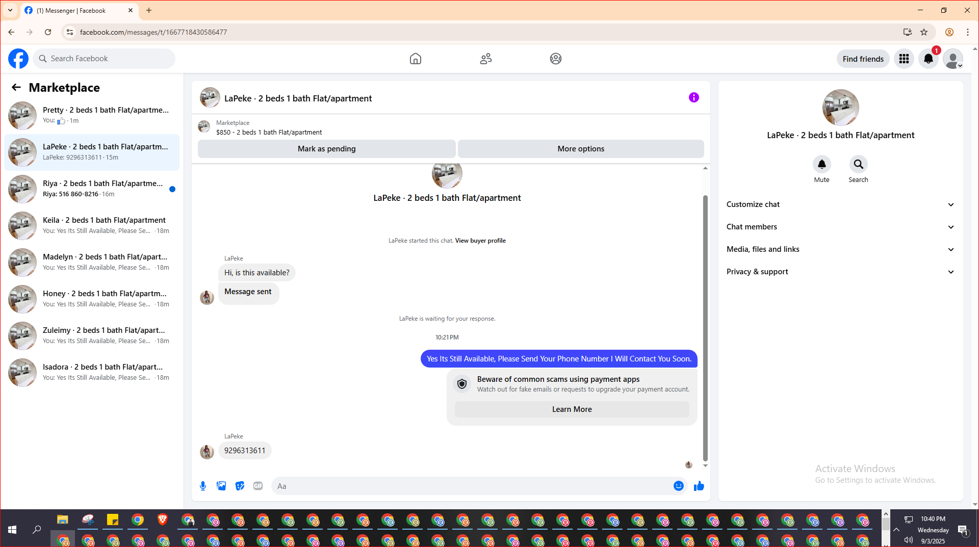979x547 pixels.
Task: Click the Find friends button
Action: click(863, 59)
